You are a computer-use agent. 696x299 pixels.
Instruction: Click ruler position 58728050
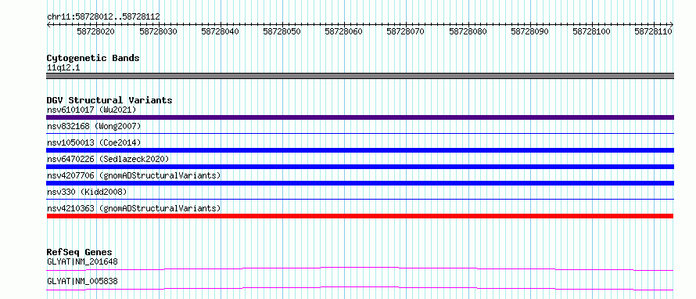click(x=282, y=31)
